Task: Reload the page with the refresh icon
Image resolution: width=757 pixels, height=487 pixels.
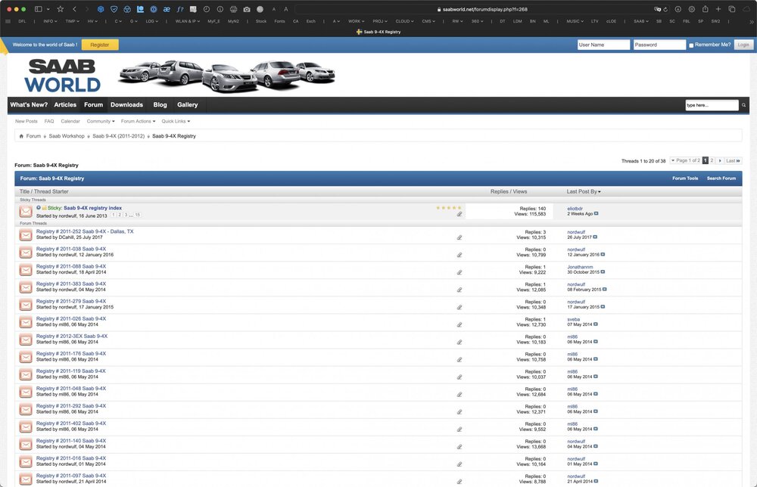Action: pyautogui.click(x=665, y=9)
